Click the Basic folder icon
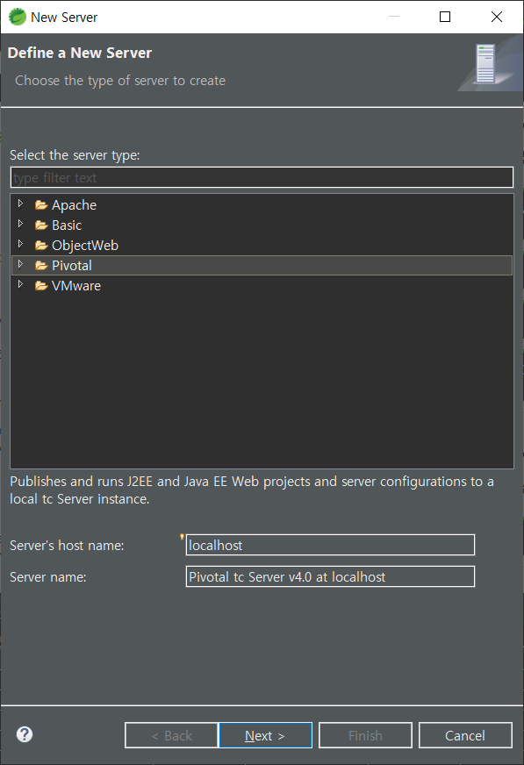Screen dimensions: 524x765 coord(41,225)
